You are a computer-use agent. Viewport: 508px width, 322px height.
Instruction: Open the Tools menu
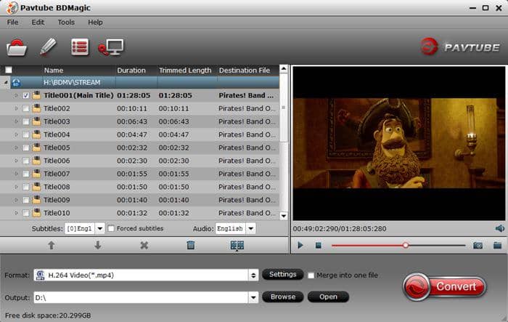click(66, 23)
